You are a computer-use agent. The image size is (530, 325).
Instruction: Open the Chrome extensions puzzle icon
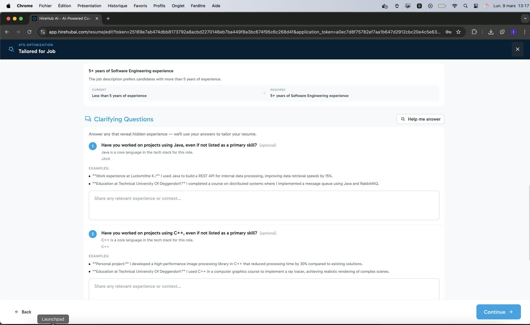tap(474, 32)
